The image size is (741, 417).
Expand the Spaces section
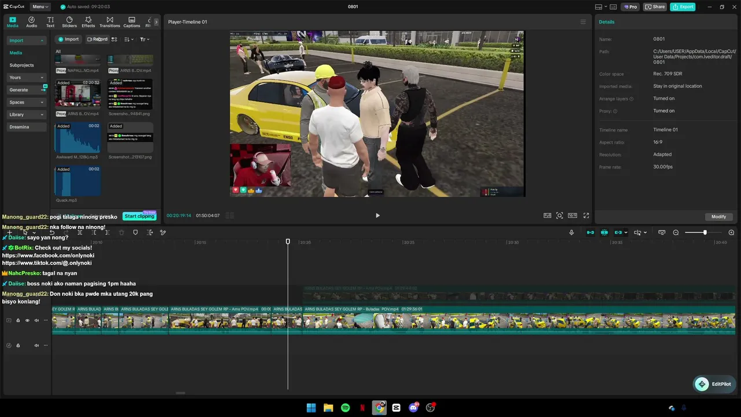pos(27,103)
